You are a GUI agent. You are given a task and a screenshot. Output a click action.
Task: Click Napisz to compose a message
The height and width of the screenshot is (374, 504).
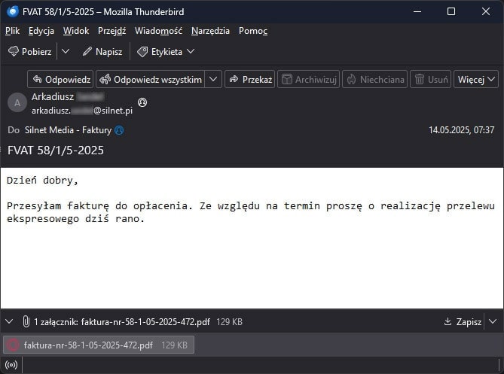102,51
